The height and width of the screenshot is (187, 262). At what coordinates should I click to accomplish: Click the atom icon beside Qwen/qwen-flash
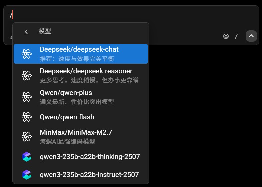27,117
